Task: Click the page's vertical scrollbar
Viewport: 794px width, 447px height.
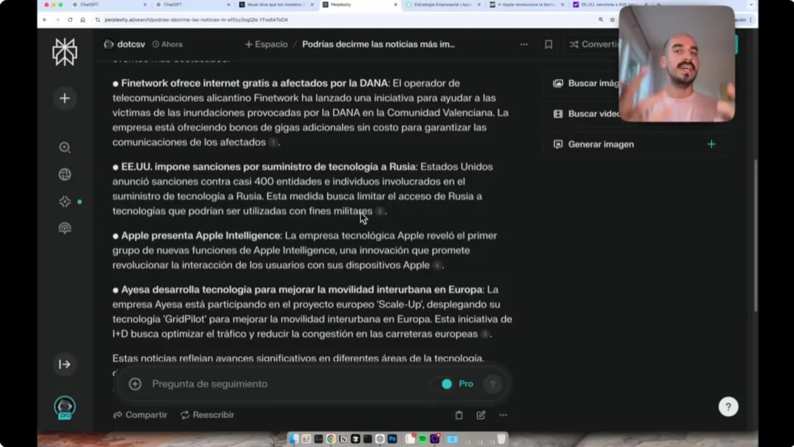Action: 755,236
